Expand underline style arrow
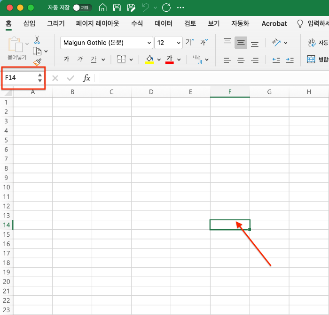The height and width of the screenshot is (315, 329). pyautogui.click(x=103, y=60)
